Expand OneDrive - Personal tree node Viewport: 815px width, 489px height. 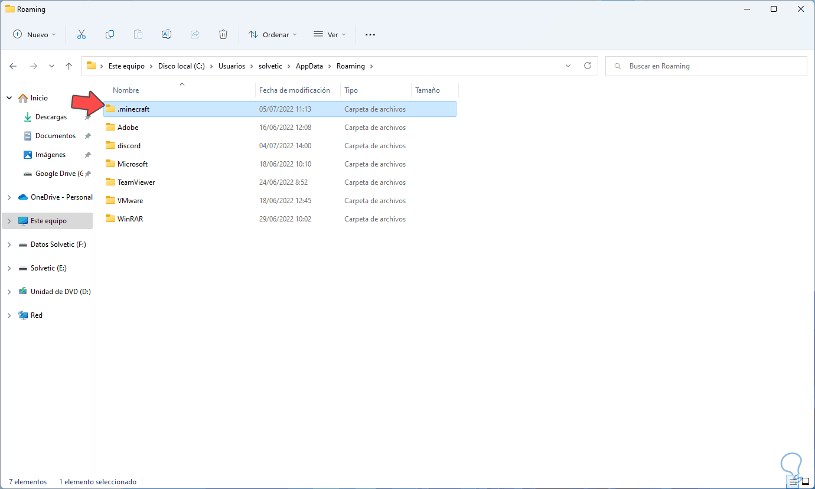pos(9,197)
